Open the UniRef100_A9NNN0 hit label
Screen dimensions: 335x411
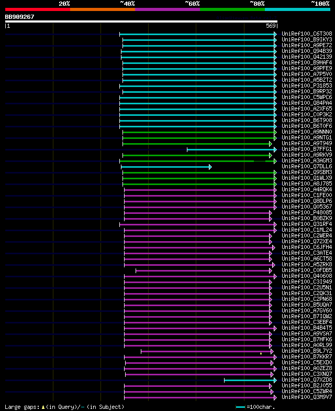pos(307,132)
